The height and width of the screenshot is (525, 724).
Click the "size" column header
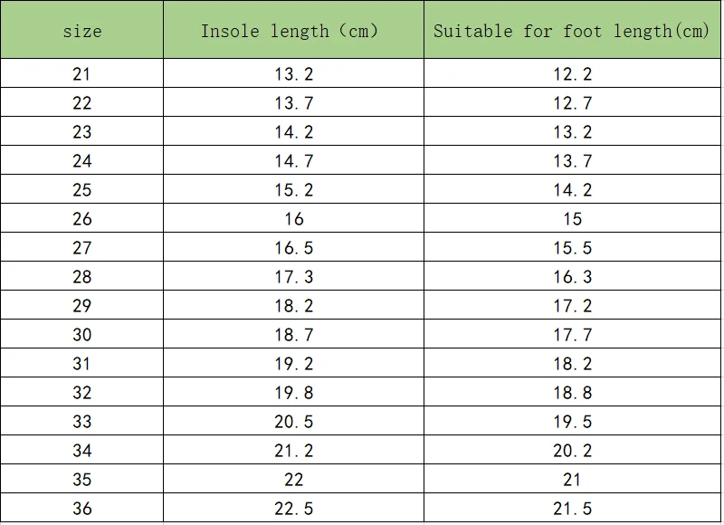tap(81, 31)
